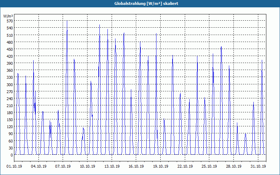Viewport: 280px width, 175px height.
Task: Select the 510 y-axis value
Action: pyautogui.click(x=10, y=35)
